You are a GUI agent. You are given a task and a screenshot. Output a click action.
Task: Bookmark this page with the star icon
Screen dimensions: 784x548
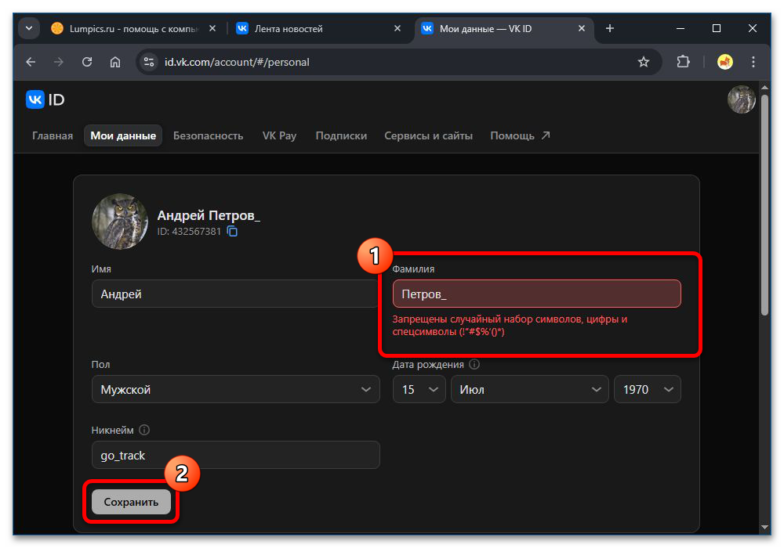(644, 62)
